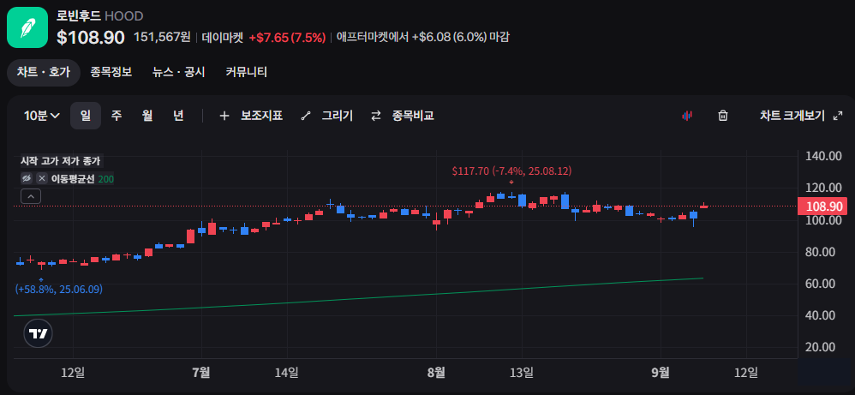Click the 이동평균선 200 indicator label
The width and height of the screenshot is (855, 395).
click(82, 179)
